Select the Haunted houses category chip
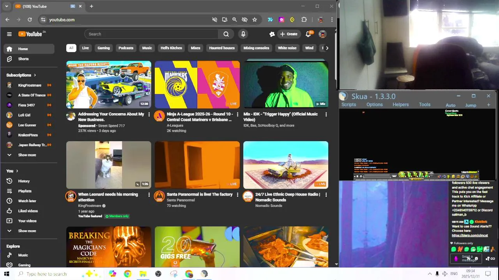This screenshot has height=280, width=499. [x=222, y=48]
